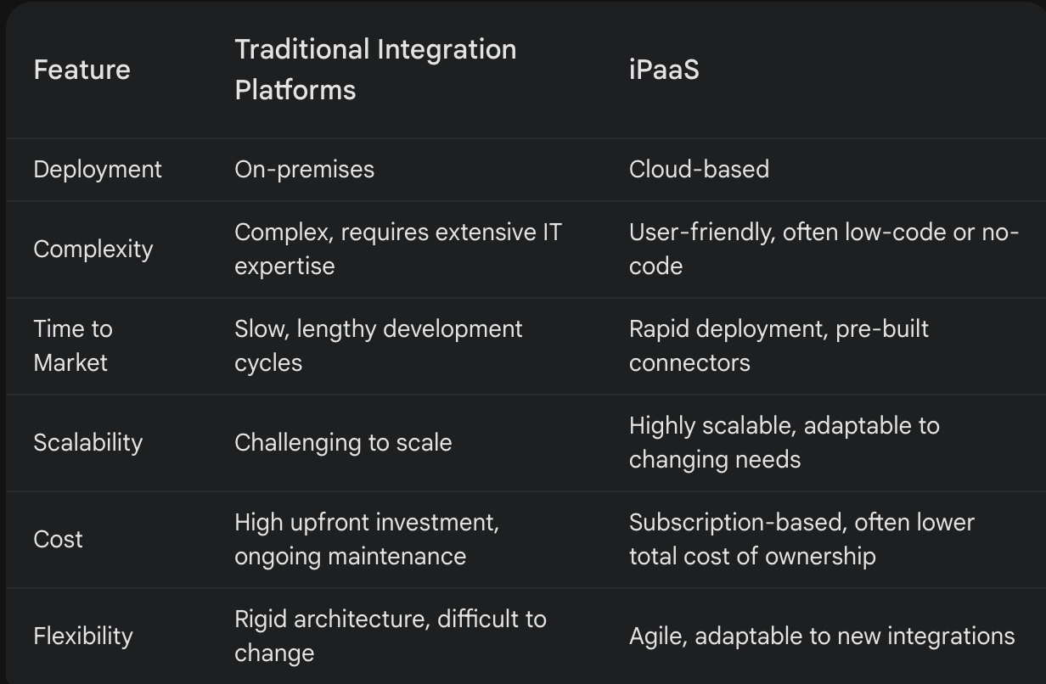The image size is (1046, 684).
Task: Select the "Challenging to scale" cell
Action: coord(343,442)
